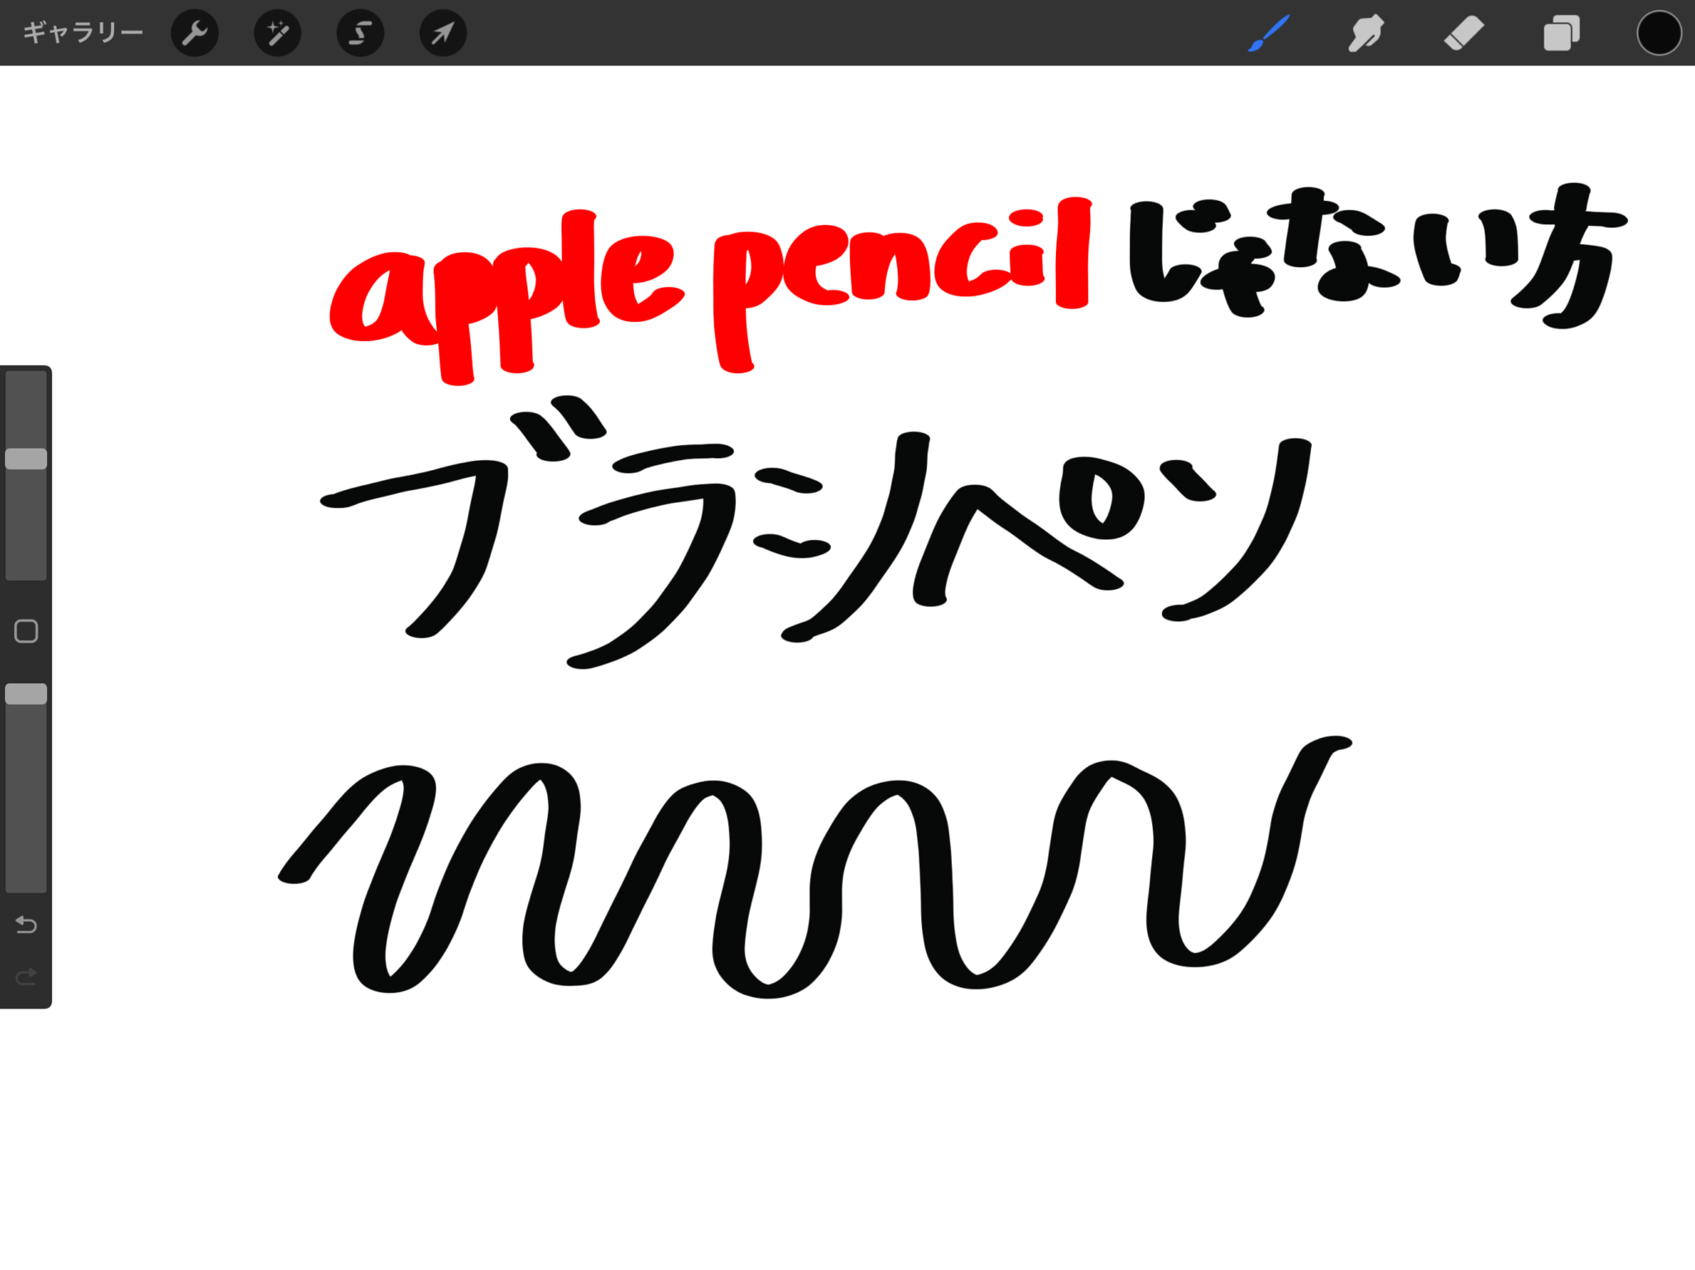This screenshot has width=1695, height=1270.
Task: Activate the Transform arrow tool
Action: tap(443, 33)
